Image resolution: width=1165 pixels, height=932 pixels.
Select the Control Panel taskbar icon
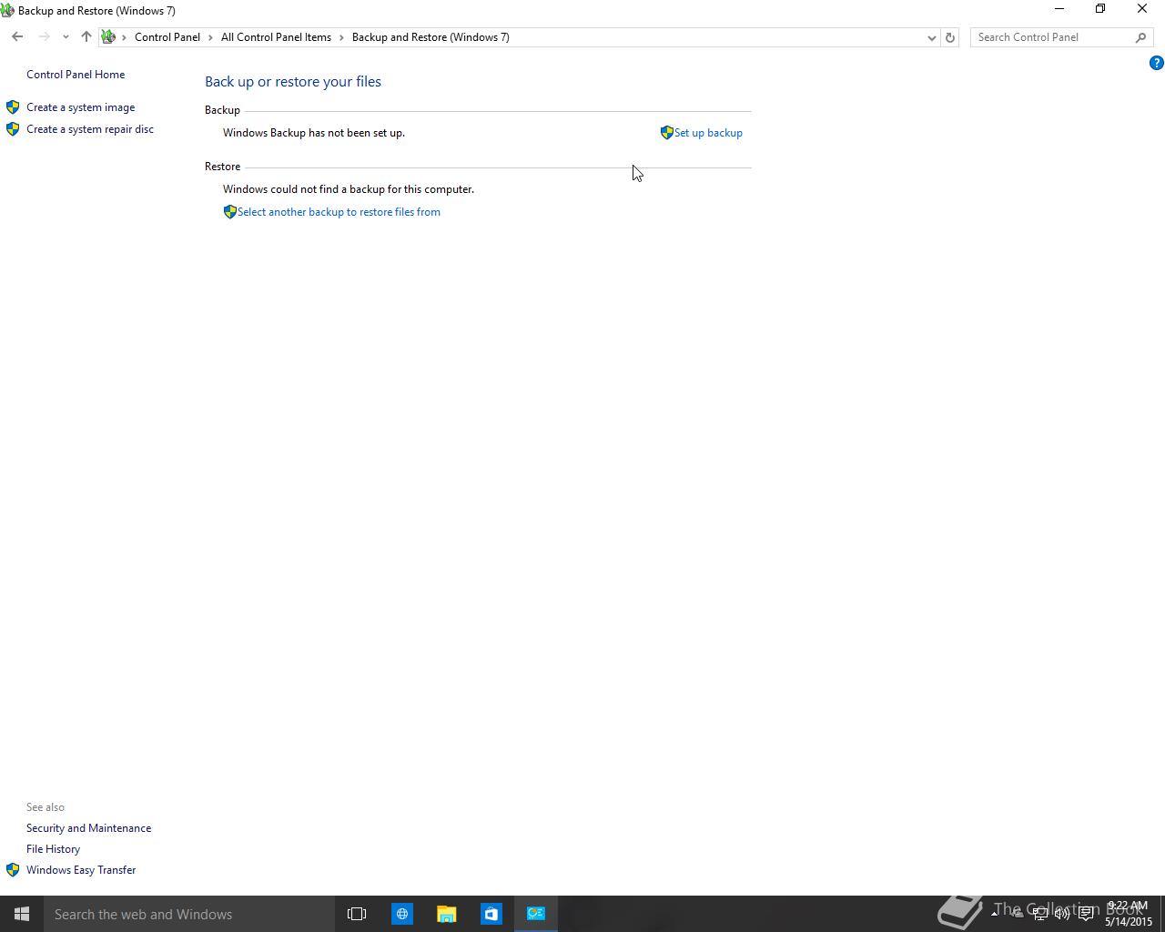click(x=535, y=914)
